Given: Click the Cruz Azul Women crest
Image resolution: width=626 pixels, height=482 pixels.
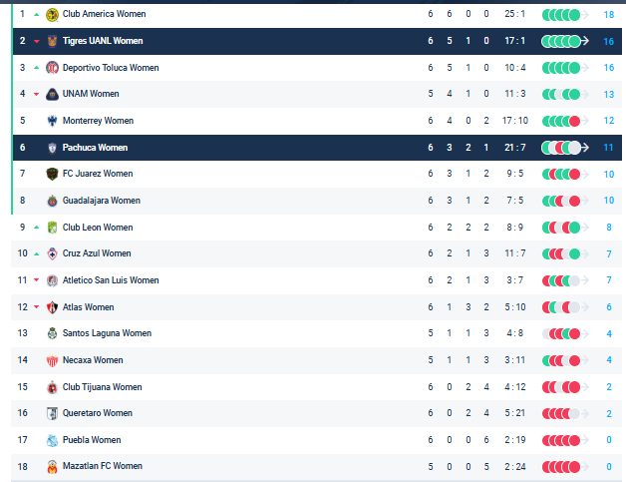Looking at the screenshot, I should tap(52, 253).
